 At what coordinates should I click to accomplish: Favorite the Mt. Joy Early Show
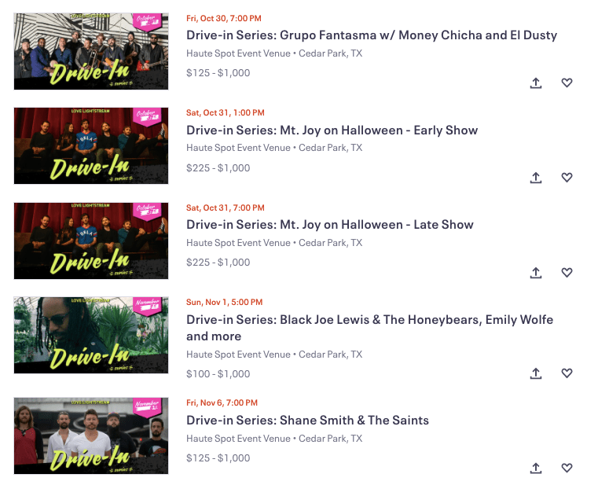coord(567,178)
